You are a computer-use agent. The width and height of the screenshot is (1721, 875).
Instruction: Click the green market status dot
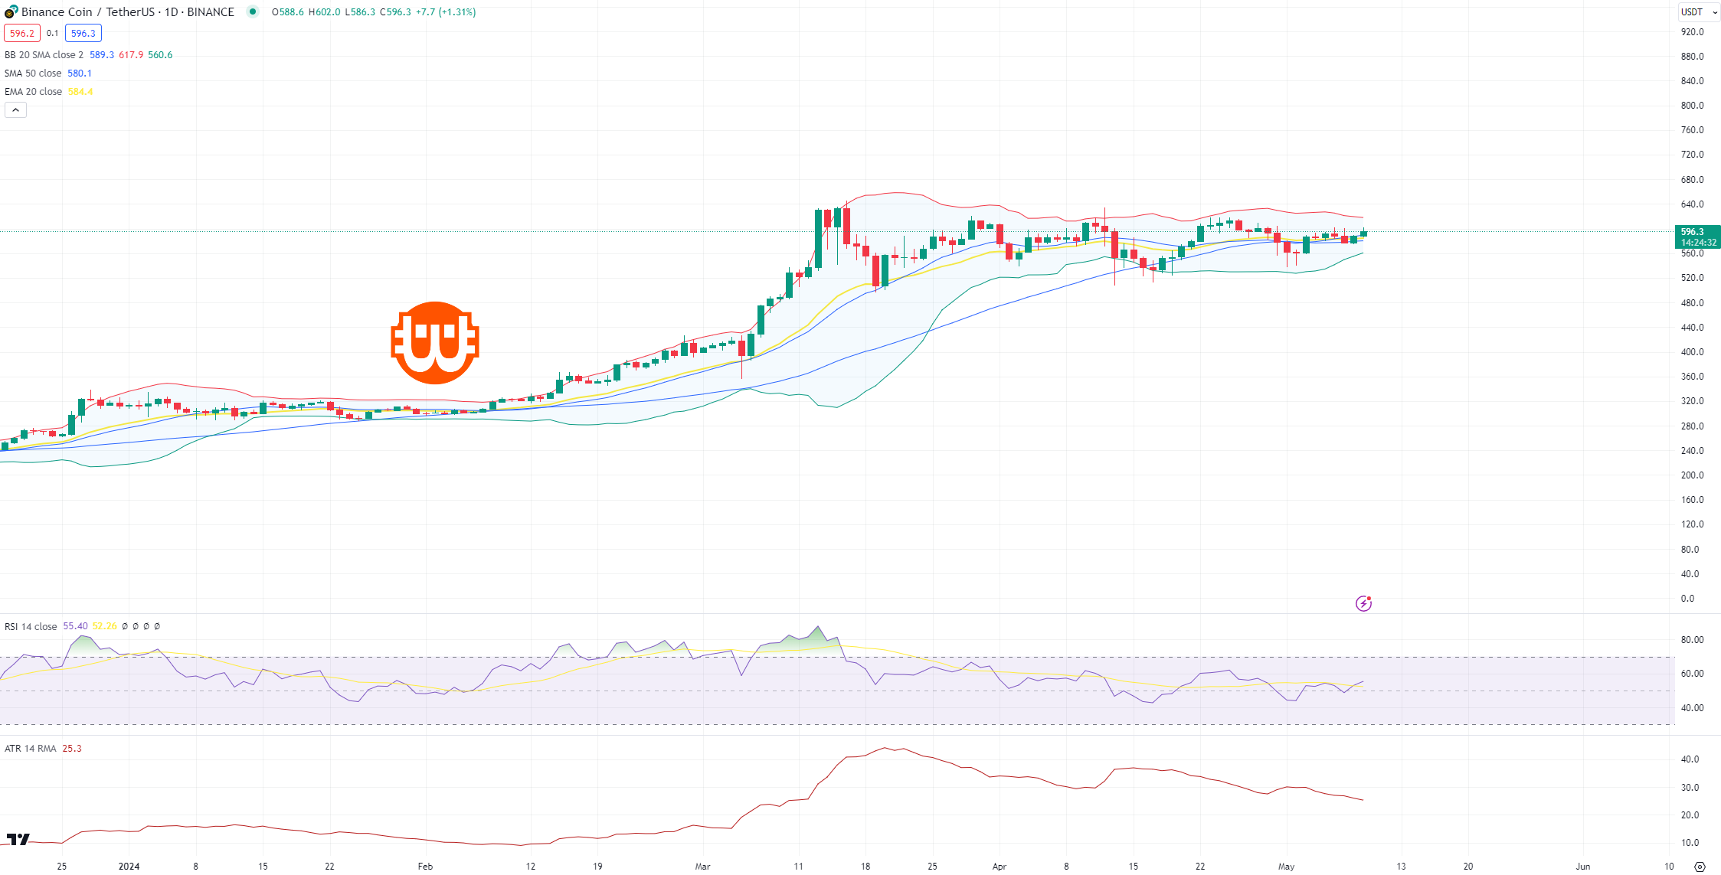(x=253, y=11)
